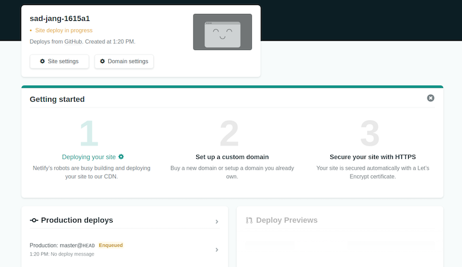
Task: Click the gear icon in Site settings
Action: click(x=42, y=61)
